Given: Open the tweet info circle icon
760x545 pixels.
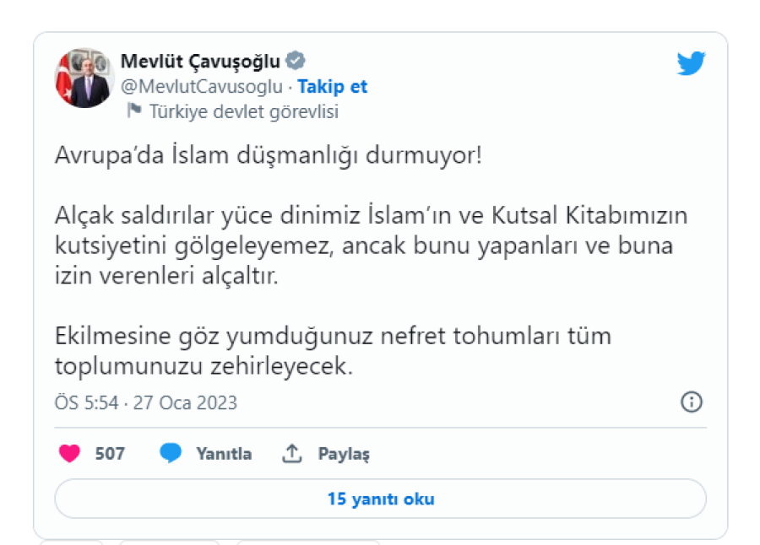Looking at the screenshot, I should [692, 402].
